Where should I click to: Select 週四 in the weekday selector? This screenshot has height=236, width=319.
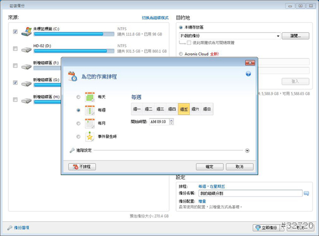(172, 109)
